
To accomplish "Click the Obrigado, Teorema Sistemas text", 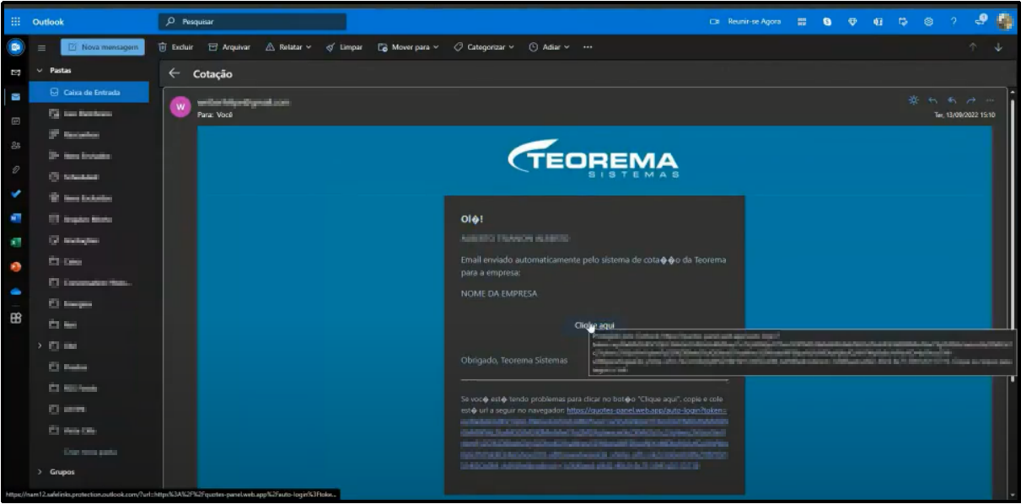I will [x=513, y=360].
